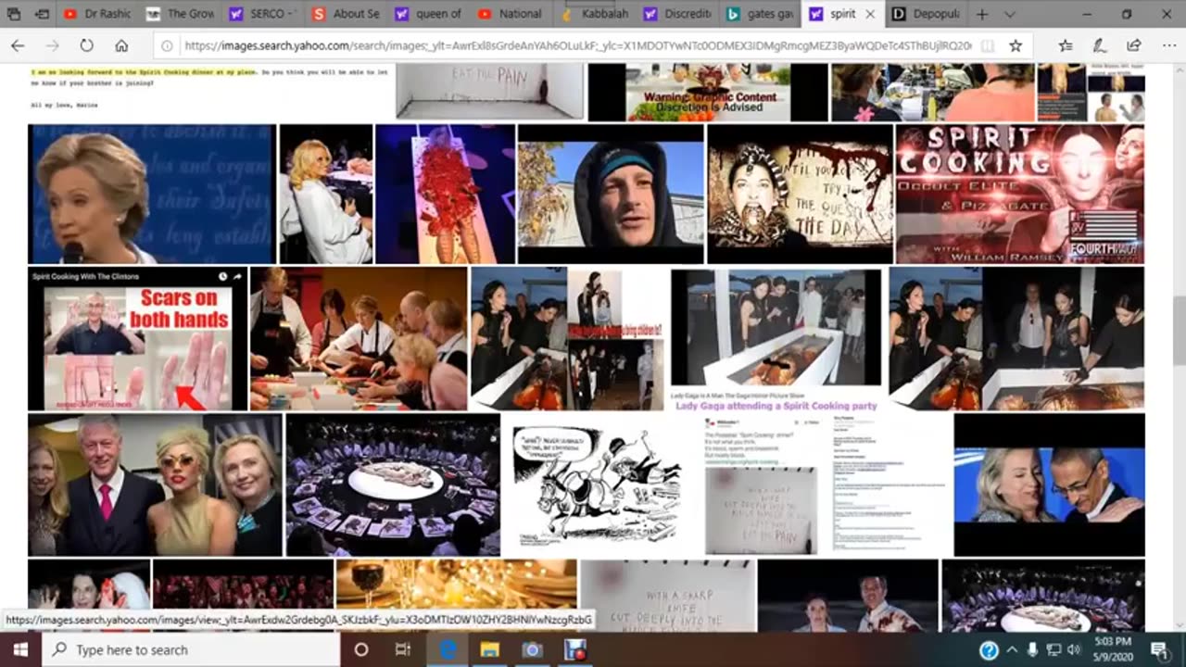The height and width of the screenshot is (667, 1186).
Task: Switch to the queen of tab
Action: [428, 14]
